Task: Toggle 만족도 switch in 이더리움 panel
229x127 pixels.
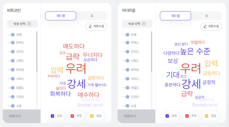Action: tap(126, 43)
